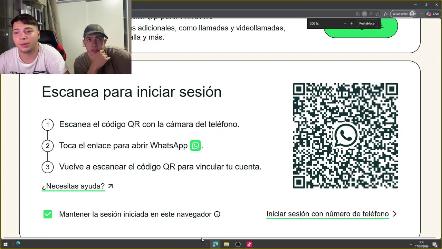Click the heading Escanea para iniciar sesión
This screenshot has width=442, height=249.
[x=132, y=92]
